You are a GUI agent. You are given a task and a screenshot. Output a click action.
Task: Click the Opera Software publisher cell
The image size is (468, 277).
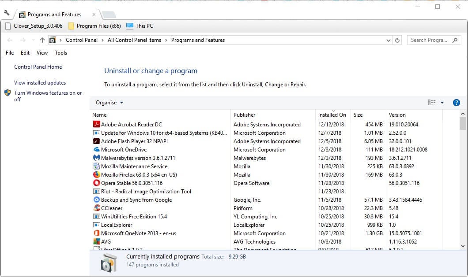[x=251, y=183]
